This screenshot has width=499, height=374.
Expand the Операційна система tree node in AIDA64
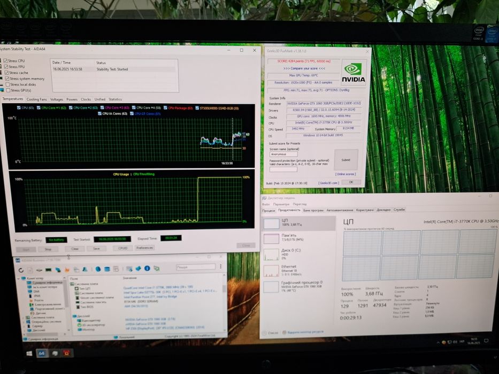[x=24, y=322]
